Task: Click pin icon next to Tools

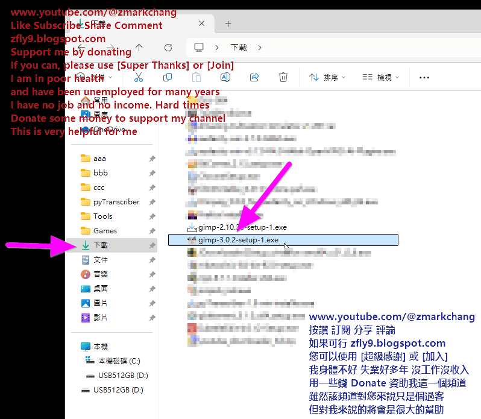Action: point(152,216)
